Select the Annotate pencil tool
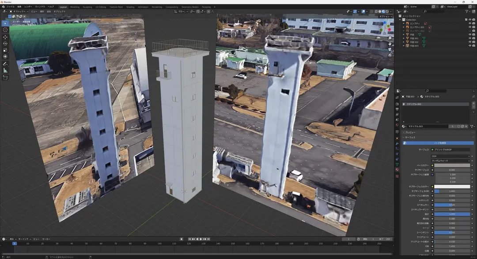477x259 pixels. pos(5,64)
